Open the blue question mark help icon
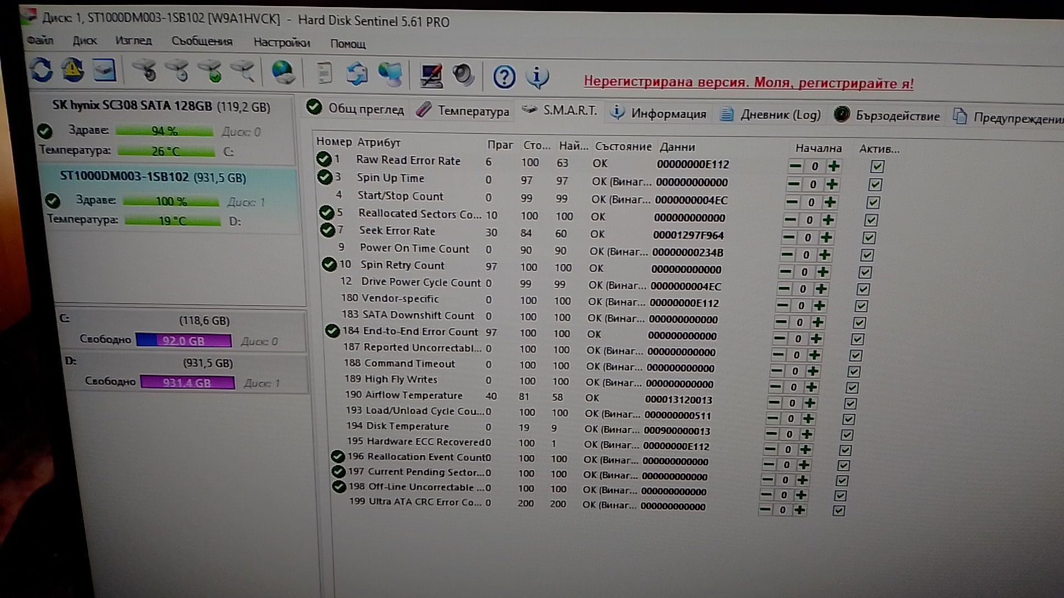This screenshot has height=598, width=1064. (x=504, y=77)
